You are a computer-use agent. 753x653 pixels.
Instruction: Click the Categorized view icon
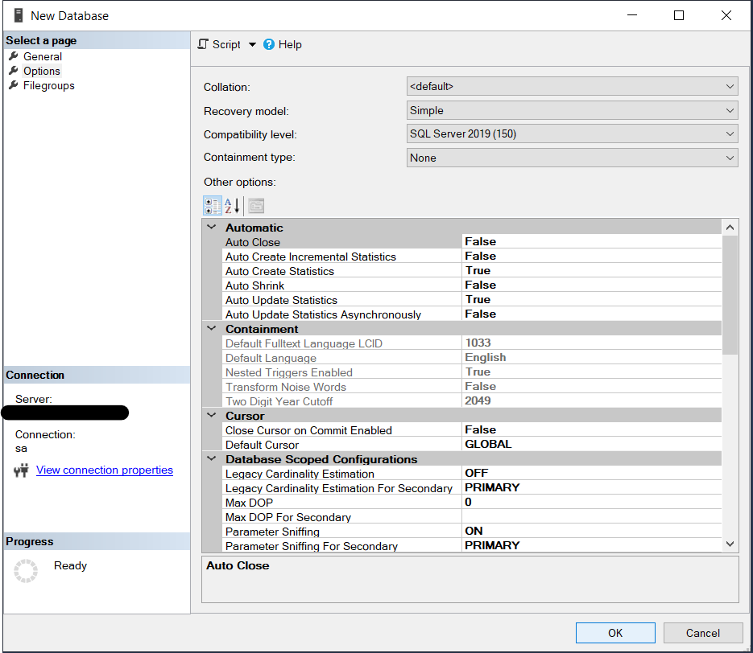tap(213, 206)
